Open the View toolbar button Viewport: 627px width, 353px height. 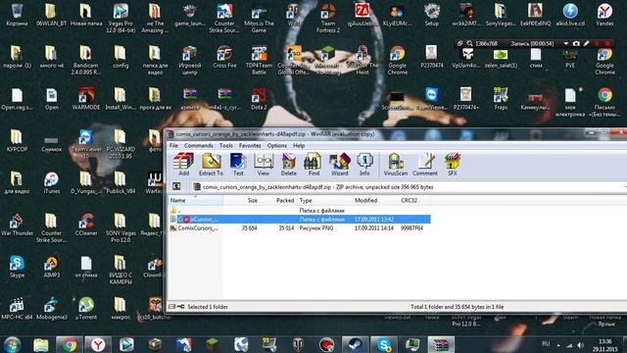click(x=264, y=164)
